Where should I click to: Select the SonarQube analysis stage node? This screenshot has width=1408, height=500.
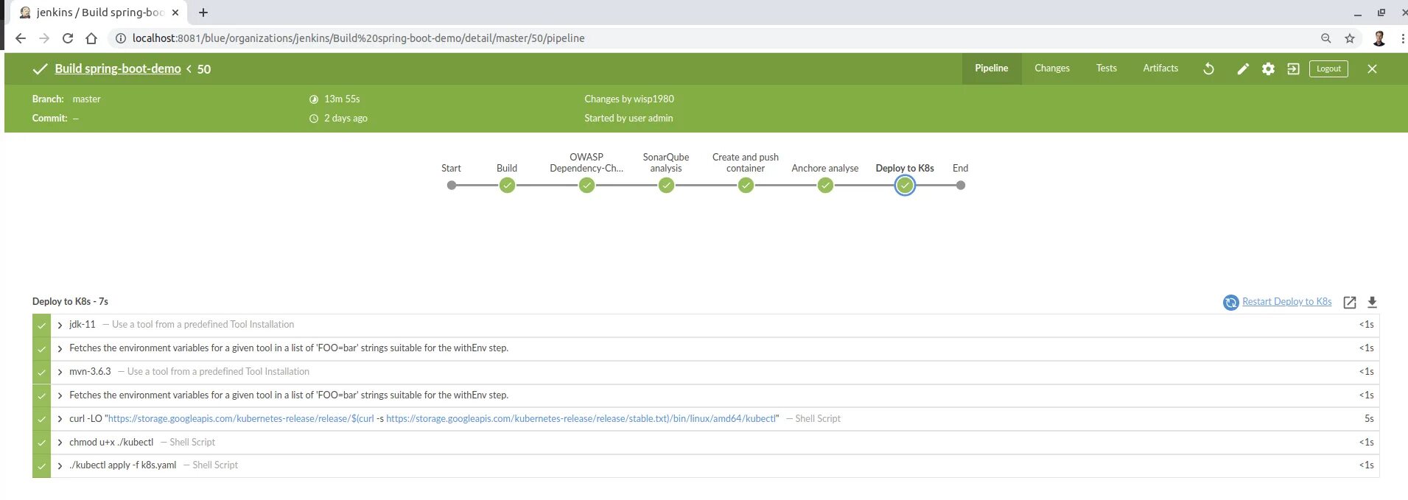tap(666, 186)
